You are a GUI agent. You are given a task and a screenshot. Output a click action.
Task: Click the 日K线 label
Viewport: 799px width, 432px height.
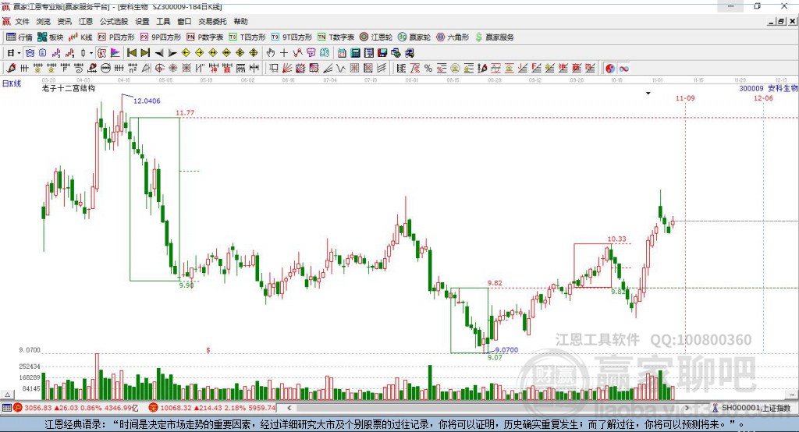click(12, 83)
